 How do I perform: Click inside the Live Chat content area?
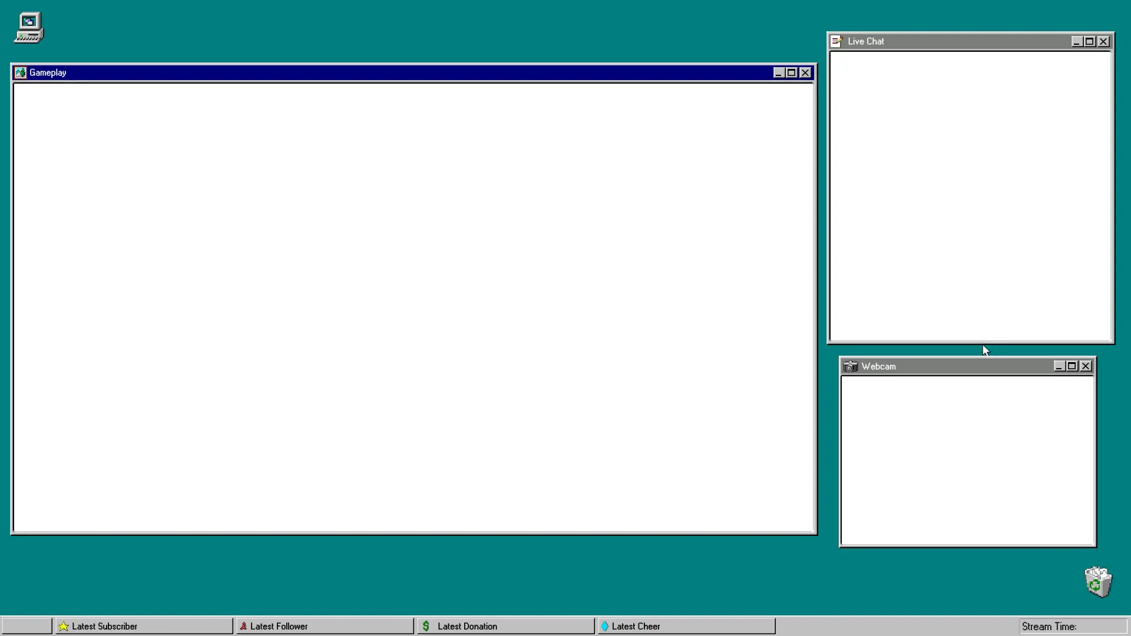pos(970,196)
